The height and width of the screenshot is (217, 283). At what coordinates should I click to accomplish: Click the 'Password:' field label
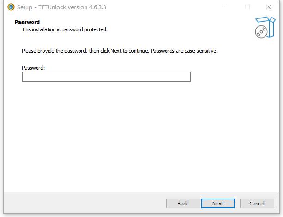pyautogui.click(x=33, y=68)
